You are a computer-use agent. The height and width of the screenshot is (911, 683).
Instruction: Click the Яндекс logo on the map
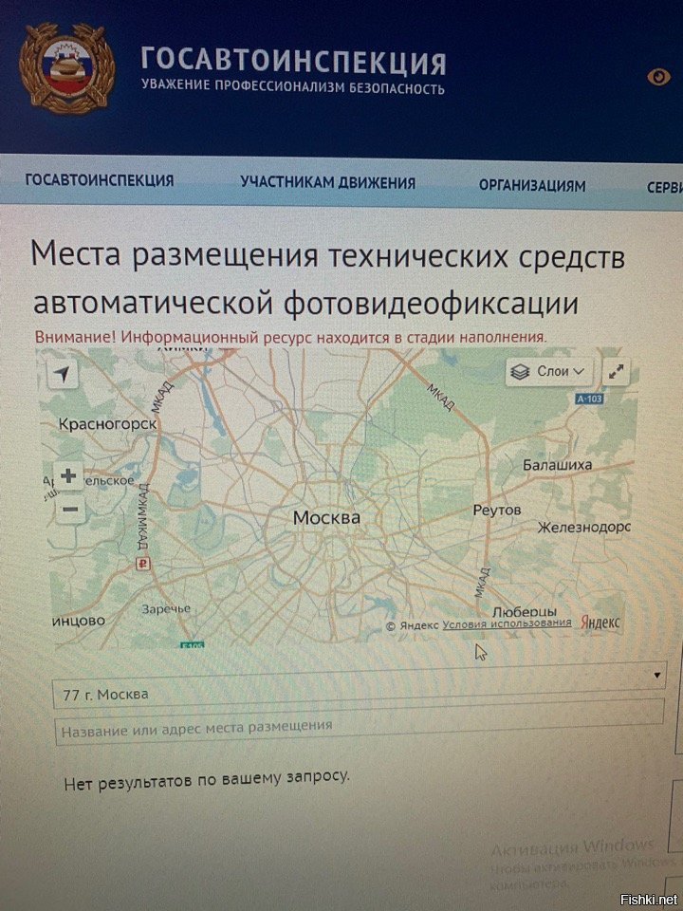(x=600, y=623)
